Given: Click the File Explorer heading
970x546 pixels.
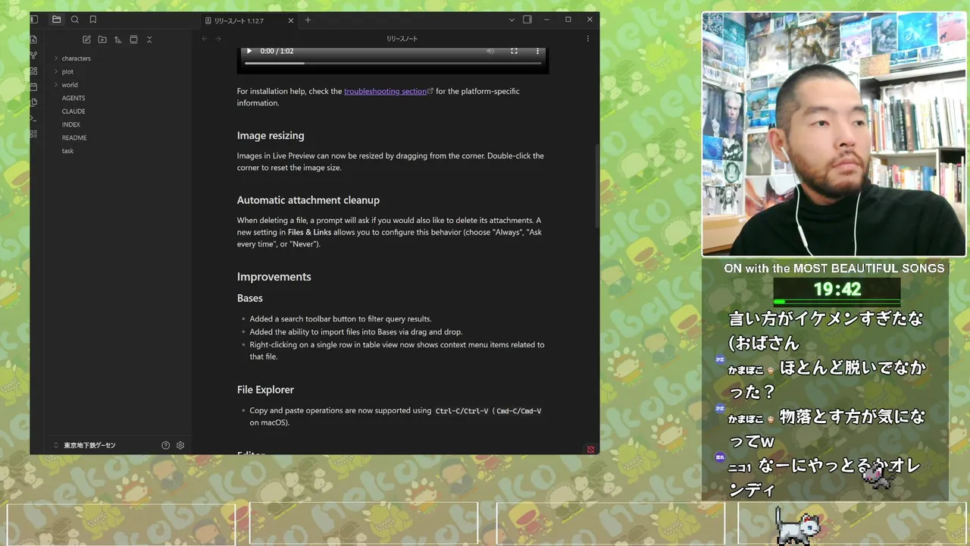Looking at the screenshot, I should (x=265, y=390).
